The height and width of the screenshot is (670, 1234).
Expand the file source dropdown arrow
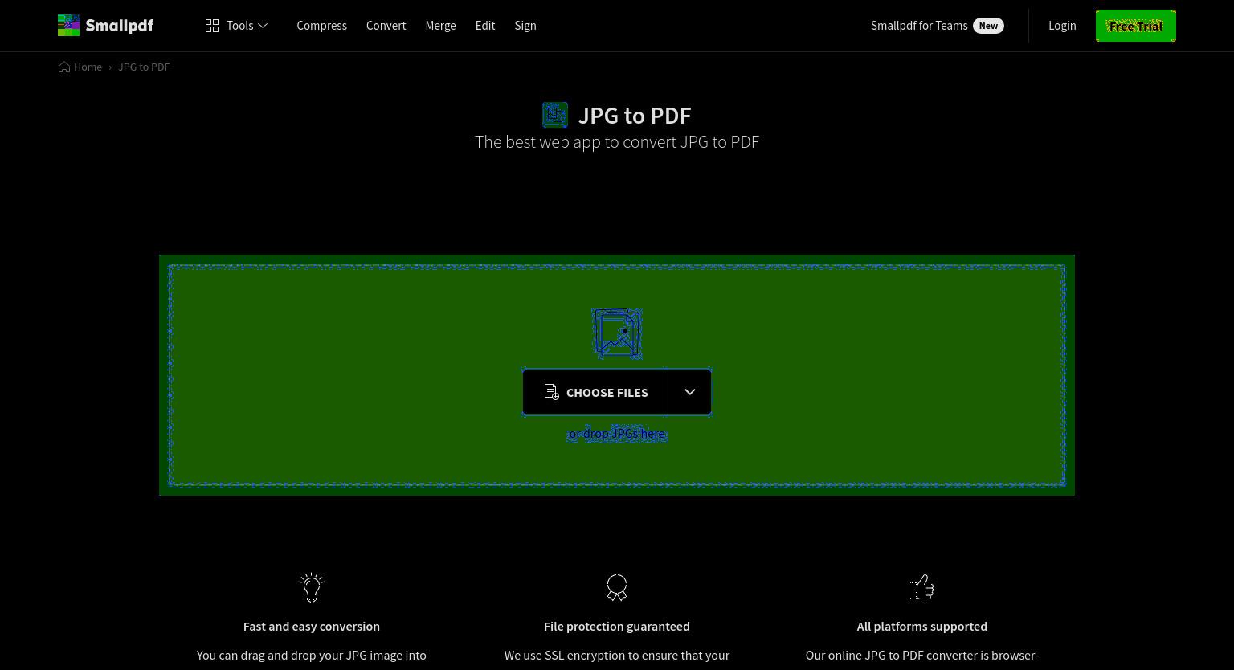[x=690, y=392]
